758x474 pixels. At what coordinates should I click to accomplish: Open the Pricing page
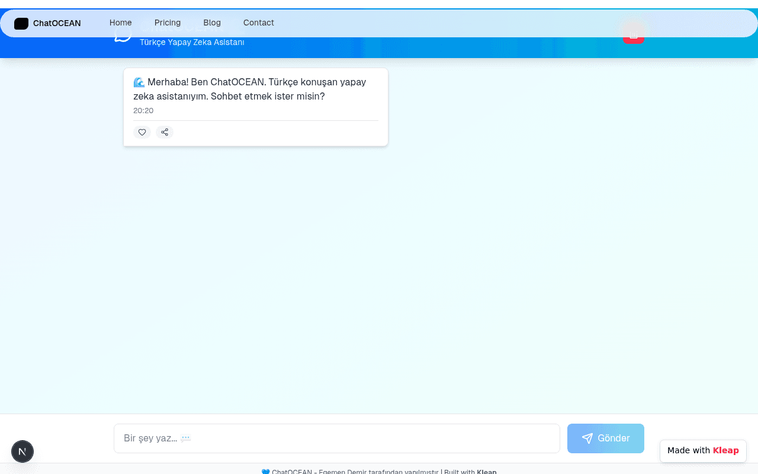point(168,23)
